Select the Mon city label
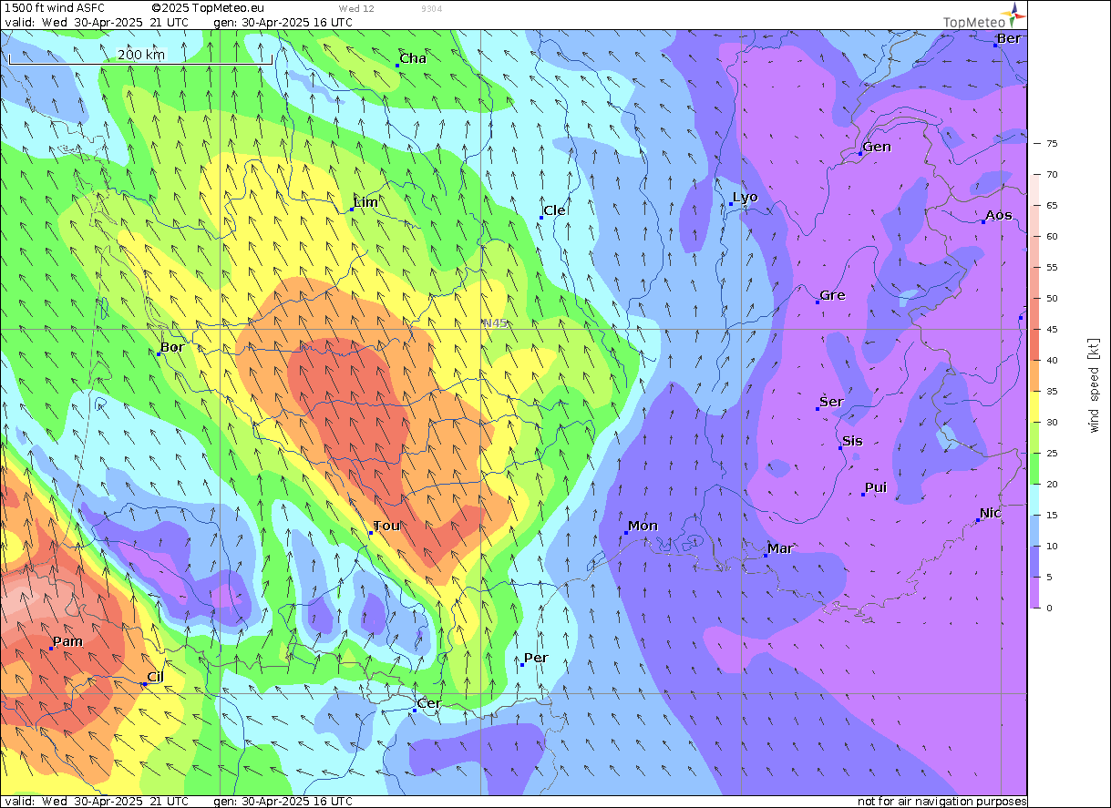This screenshot has width=1111, height=808. pyautogui.click(x=643, y=526)
